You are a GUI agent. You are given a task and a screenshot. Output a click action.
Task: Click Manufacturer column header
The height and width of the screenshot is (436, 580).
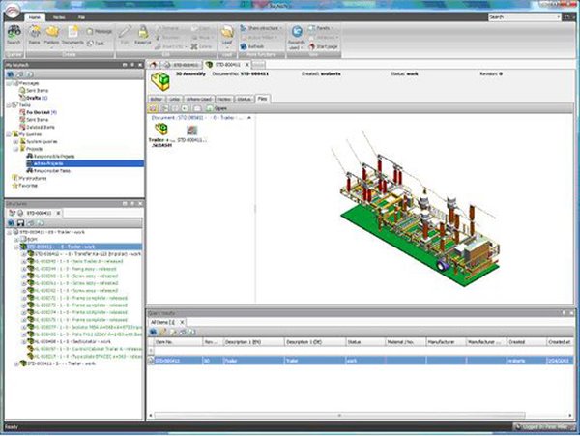coord(446,342)
